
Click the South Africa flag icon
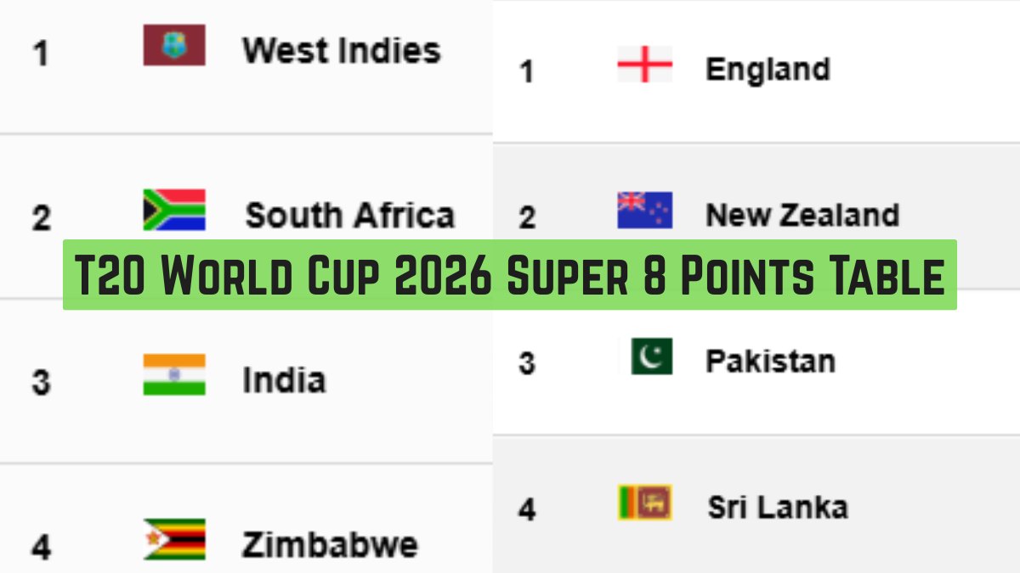174,208
